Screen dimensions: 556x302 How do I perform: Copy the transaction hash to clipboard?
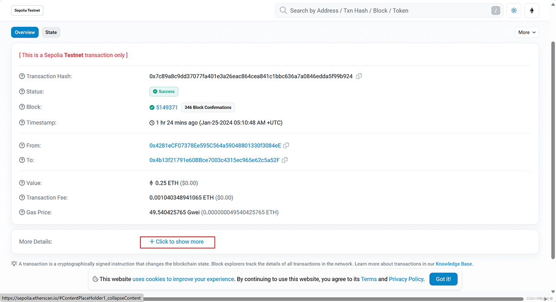[x=359, y=76]
